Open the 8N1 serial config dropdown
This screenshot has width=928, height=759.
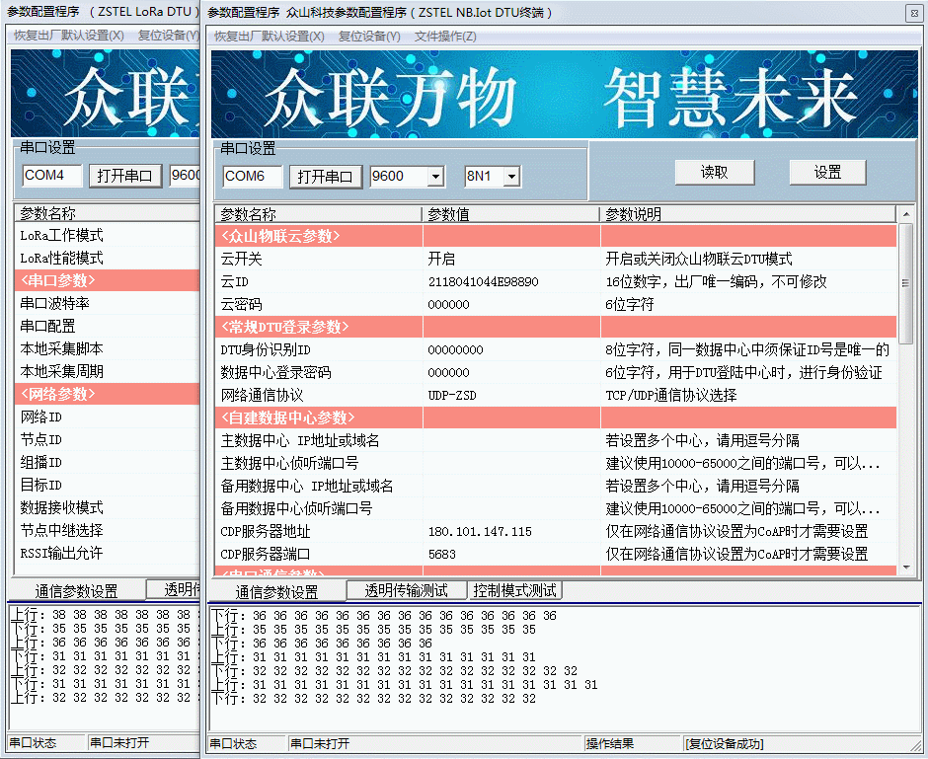pos(512,177)
